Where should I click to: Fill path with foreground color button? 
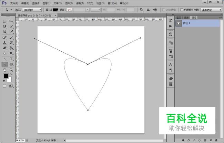coord(183,140)
